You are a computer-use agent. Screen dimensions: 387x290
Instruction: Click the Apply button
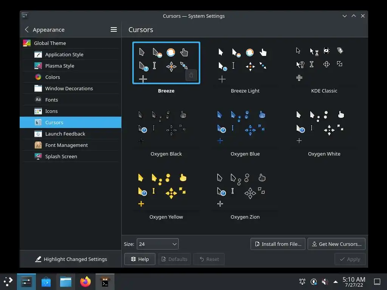[x=350, y=259]
